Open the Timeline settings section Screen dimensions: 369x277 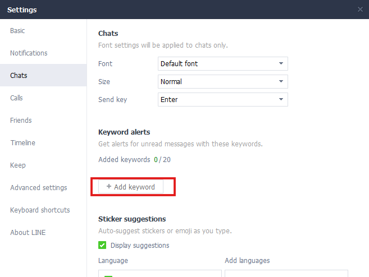[x=22, y=143]
